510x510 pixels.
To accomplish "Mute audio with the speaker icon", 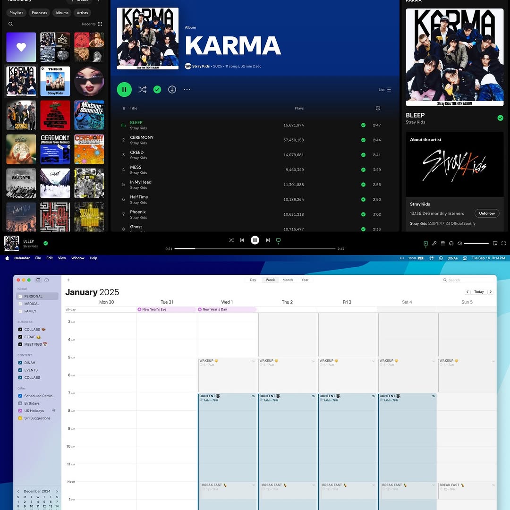I will pos(459,243).
